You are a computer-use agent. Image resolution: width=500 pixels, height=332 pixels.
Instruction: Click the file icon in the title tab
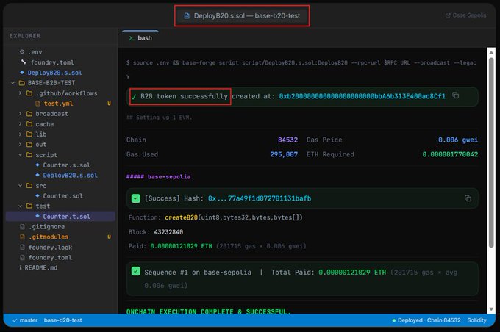click(187, 15)
